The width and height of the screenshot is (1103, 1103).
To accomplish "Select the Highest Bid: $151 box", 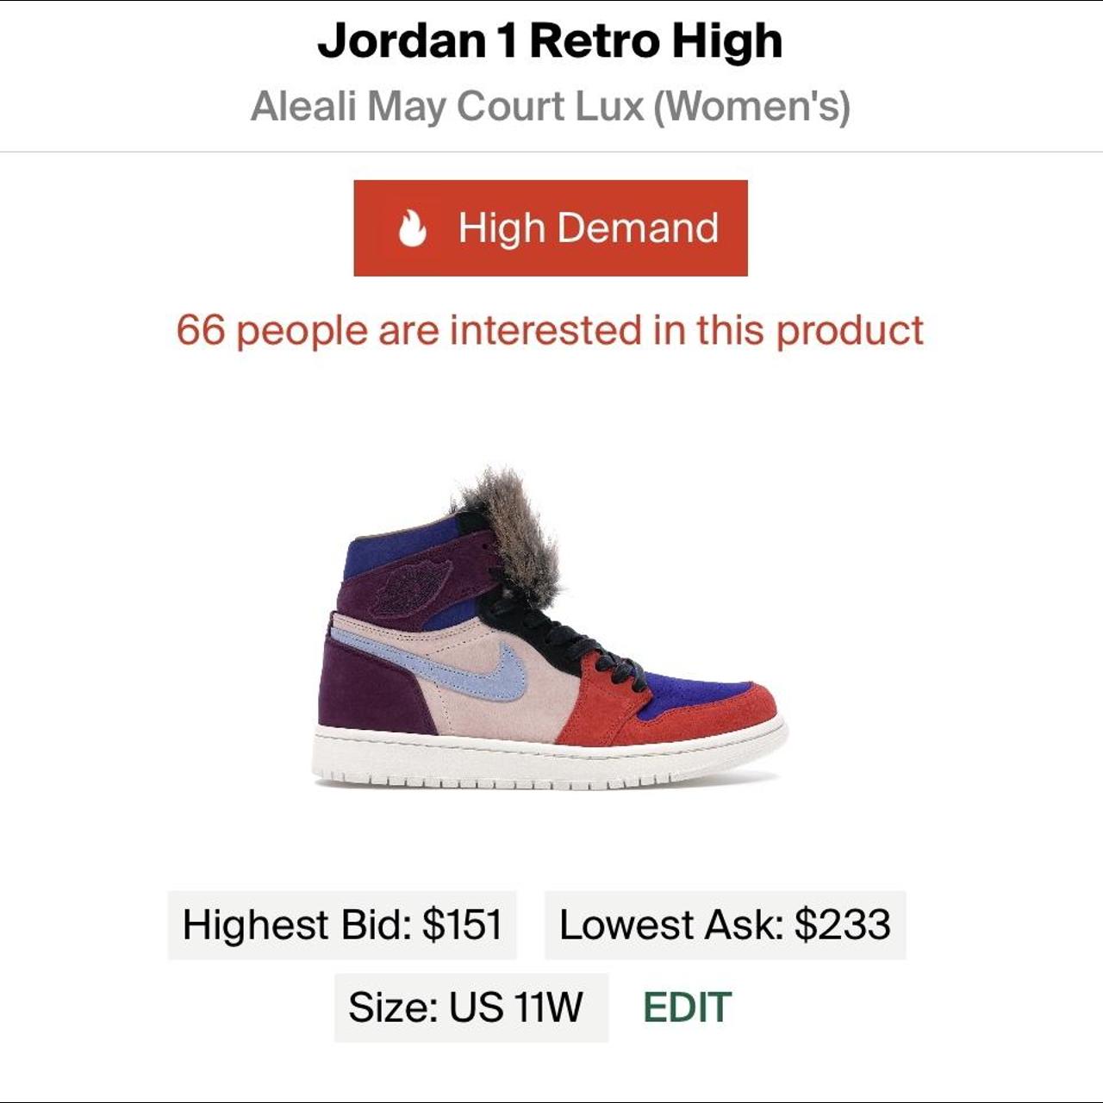I will coord(342,925).
